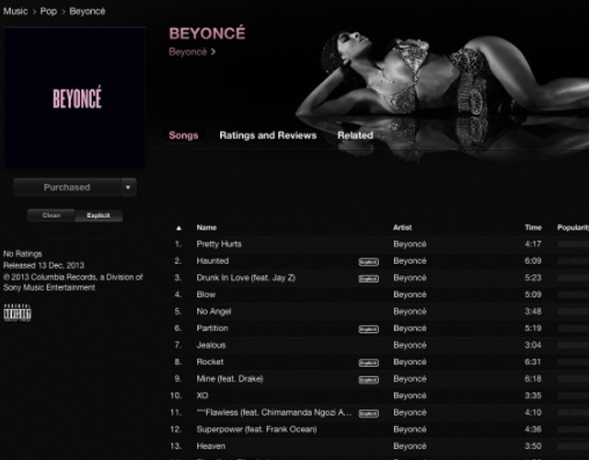Click the Purchased button
589x460 pixels.
pos(67,188)
